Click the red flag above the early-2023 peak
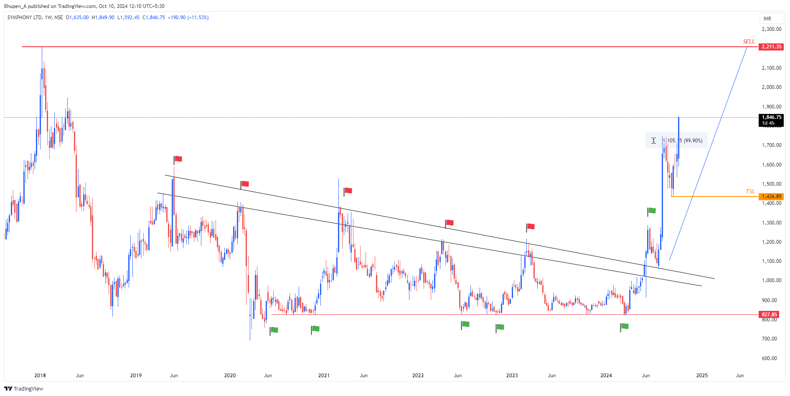The height and width of the screenshot is (396, 790). [x=530, y=227]
